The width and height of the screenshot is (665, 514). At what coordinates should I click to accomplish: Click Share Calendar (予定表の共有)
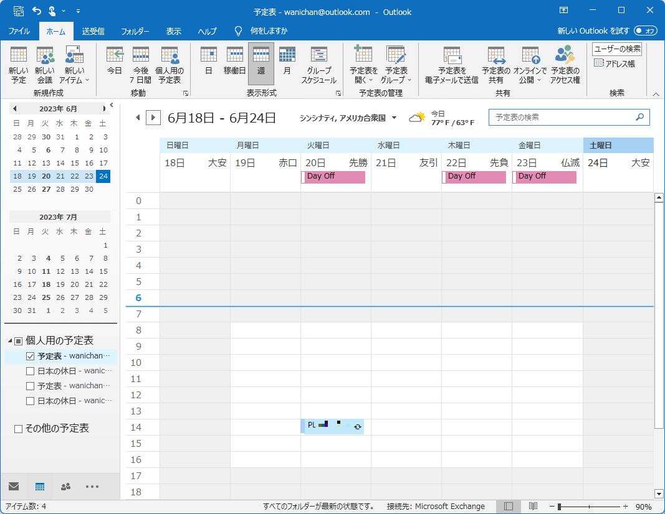pos(495,65)
